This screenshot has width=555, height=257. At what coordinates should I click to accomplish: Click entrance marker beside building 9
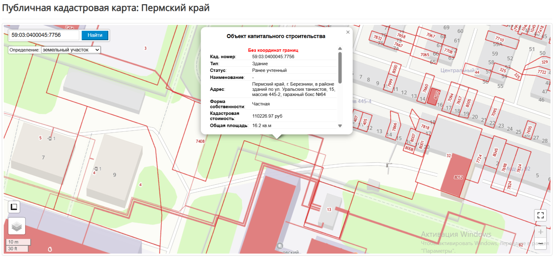point(96,169)
